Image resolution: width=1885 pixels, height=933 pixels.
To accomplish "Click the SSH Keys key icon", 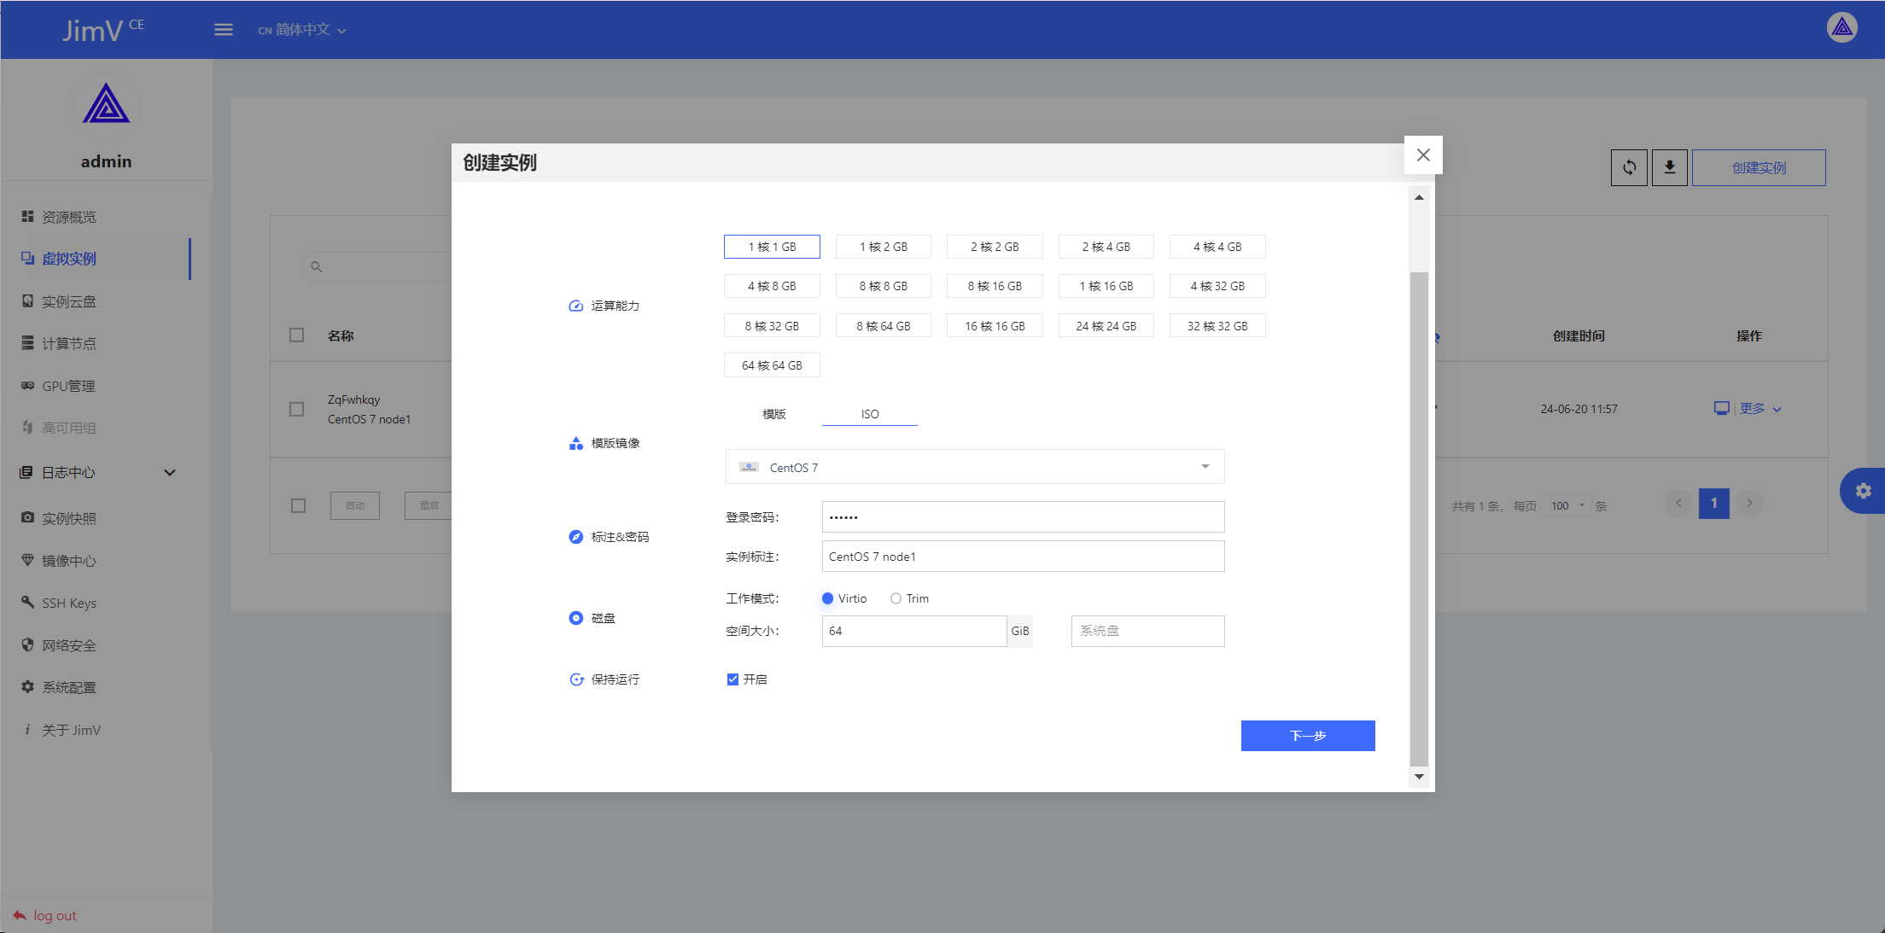I will coord(27,603).
